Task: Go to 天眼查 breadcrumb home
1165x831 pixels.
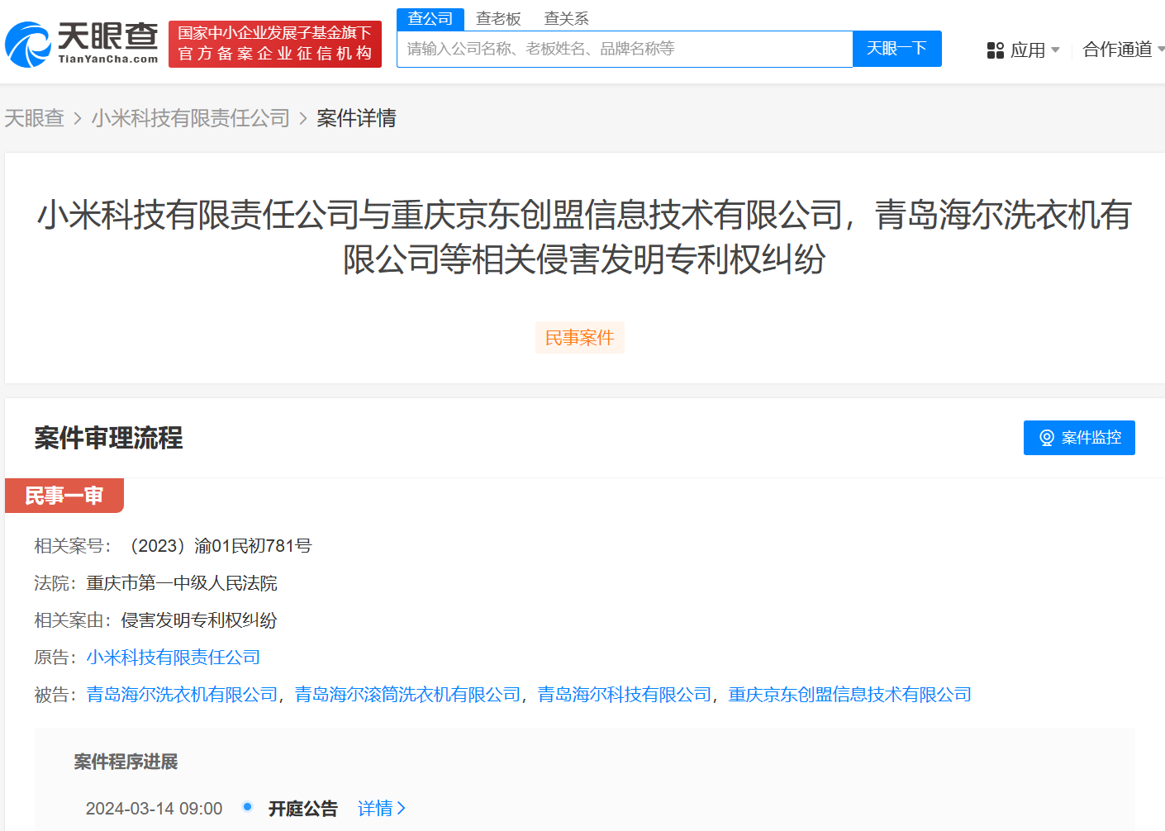Action: 34,118
